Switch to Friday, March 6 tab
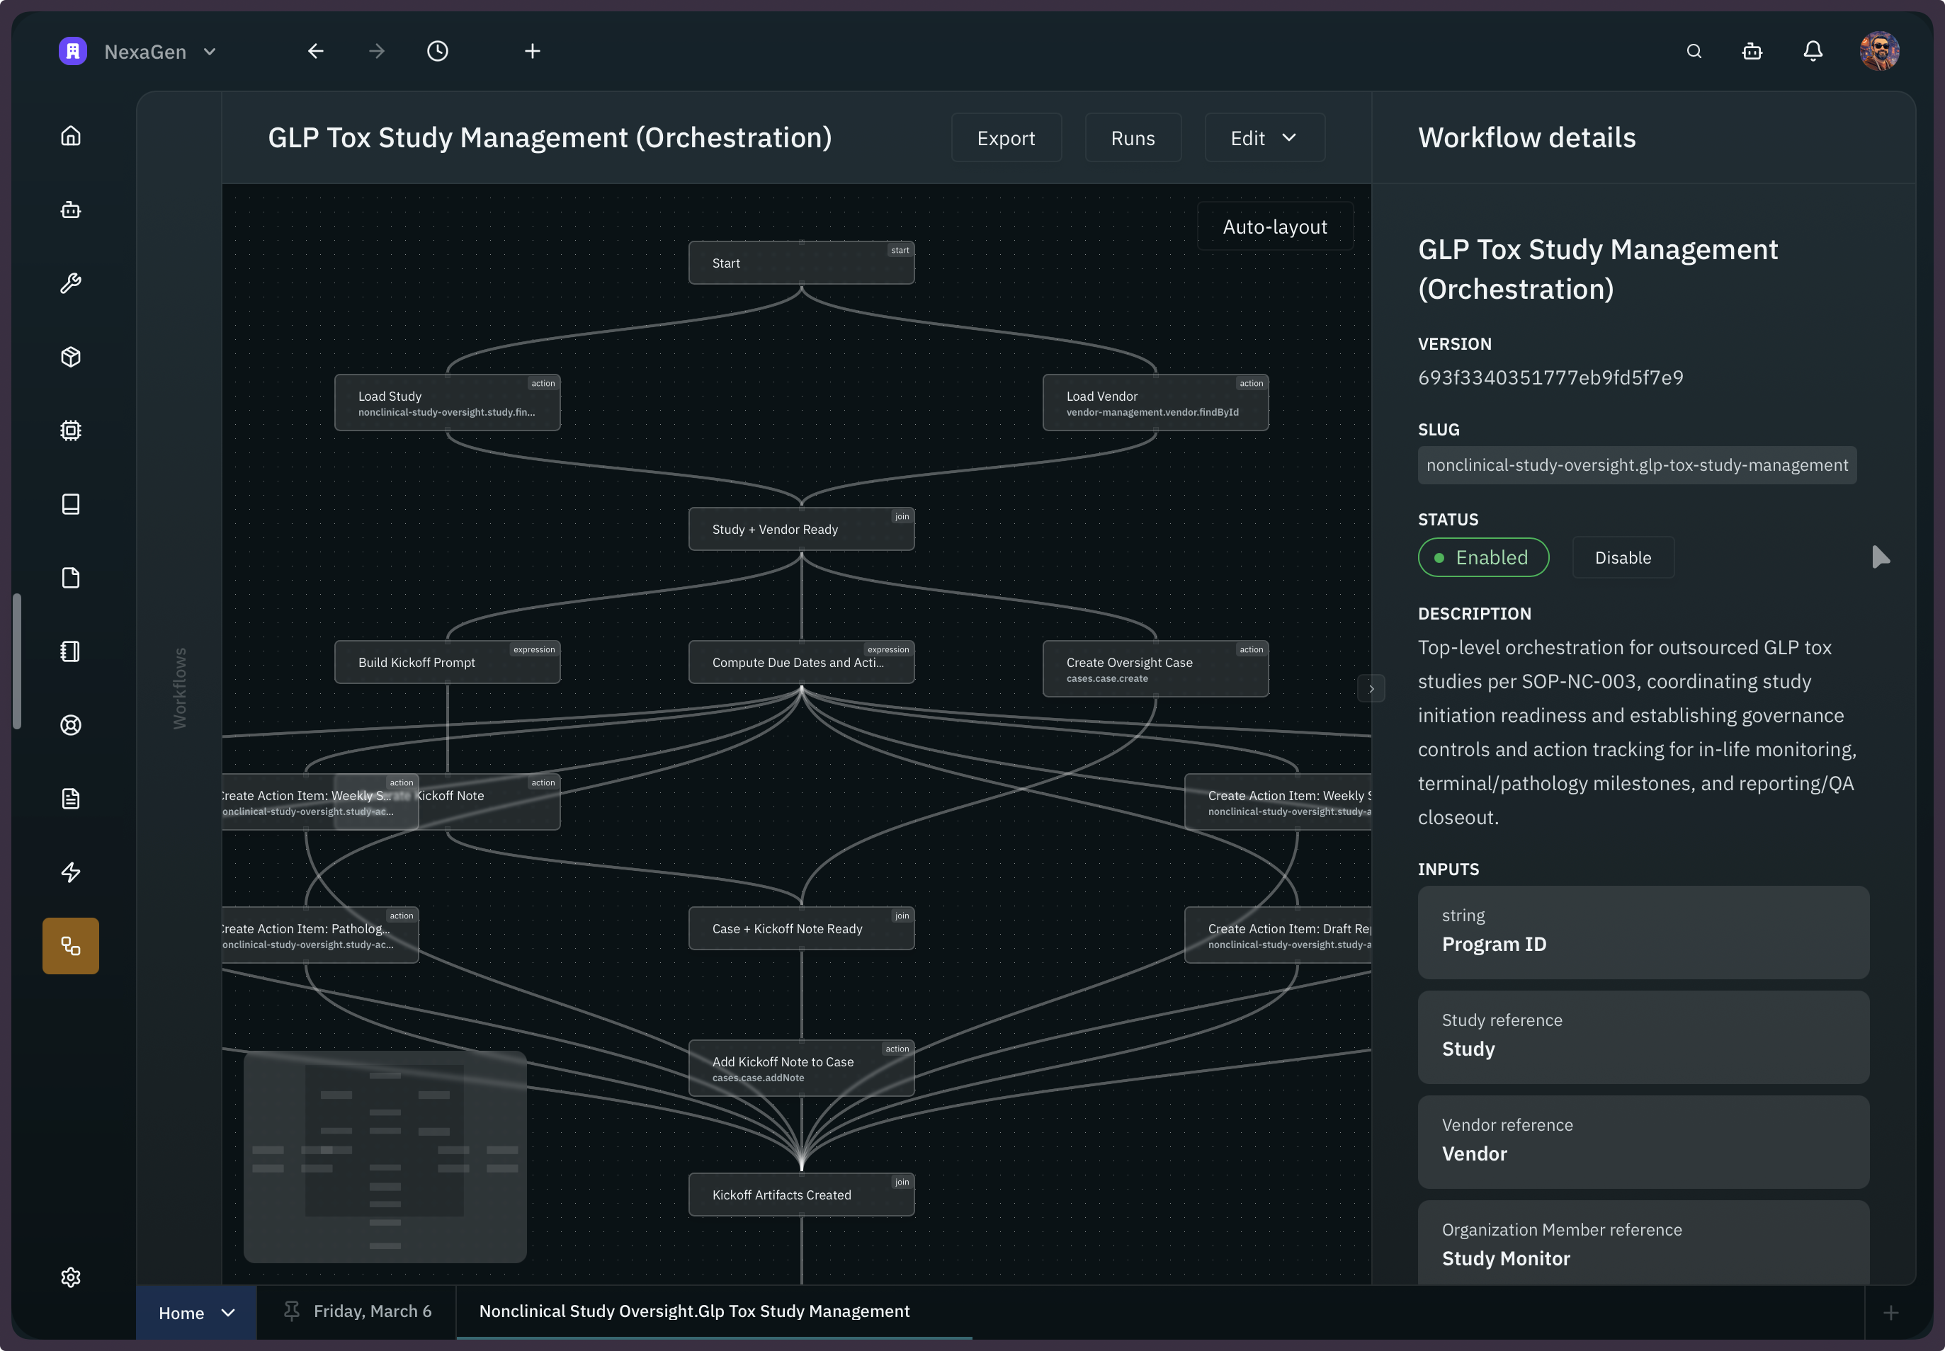Screen dimensions: 1945x1351 tap(372, 1311)
